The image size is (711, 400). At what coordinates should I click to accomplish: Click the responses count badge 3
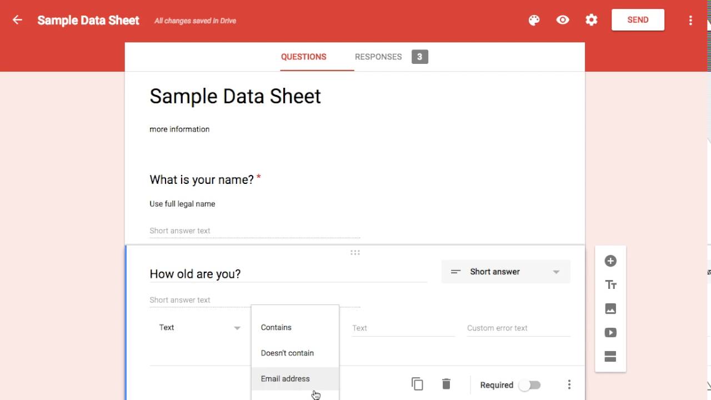419,57
